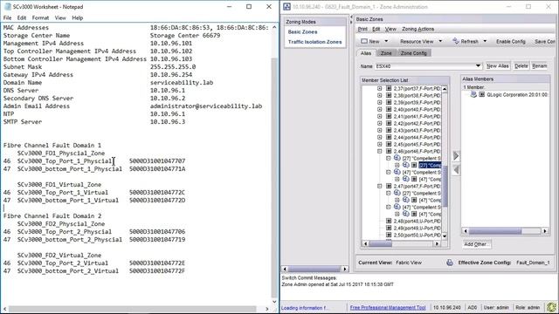Expand the 2,37(port37) tree node

point(380,88)
